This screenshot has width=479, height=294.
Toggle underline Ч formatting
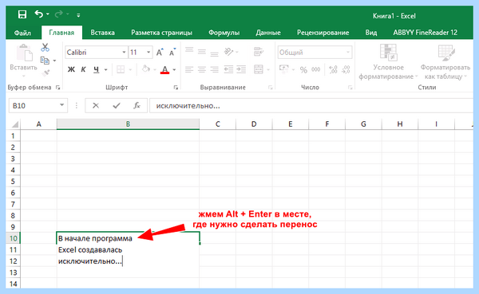tap(97, 69)
